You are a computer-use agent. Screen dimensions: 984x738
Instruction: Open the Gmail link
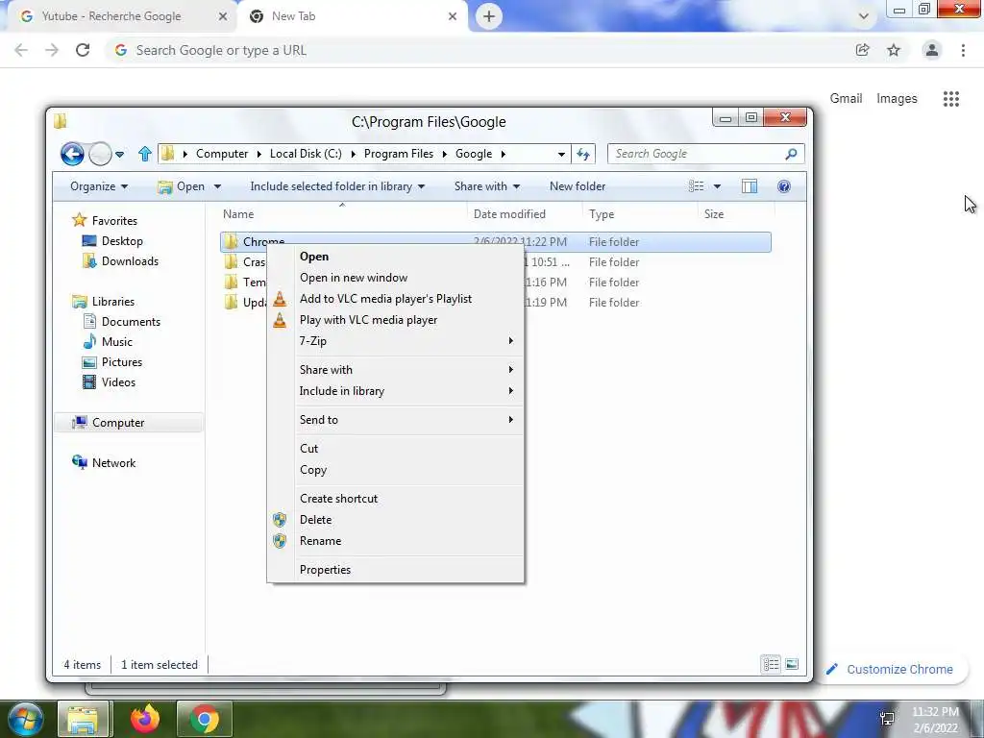tap(846, 99)
